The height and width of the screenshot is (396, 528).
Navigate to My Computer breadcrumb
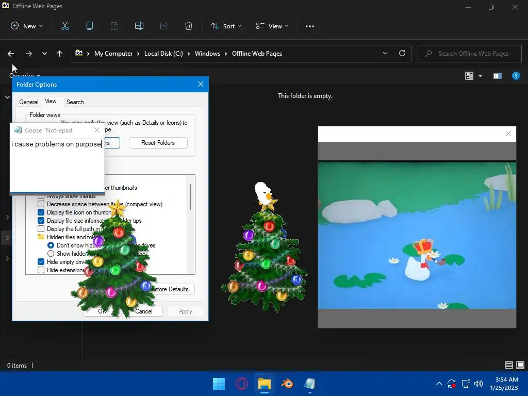click(113, 54)
